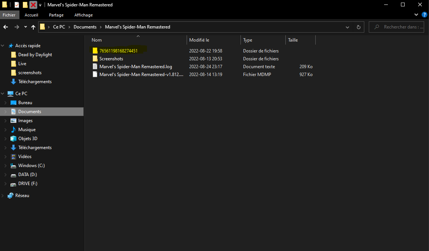Expand the Musique tree node
This screenshot has height=251, width=429.
(6, 130)
